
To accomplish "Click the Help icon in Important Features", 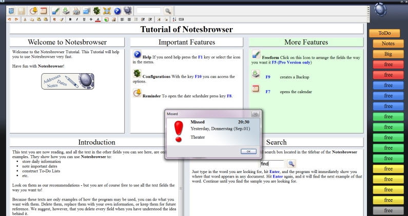I will click(137, 55).
